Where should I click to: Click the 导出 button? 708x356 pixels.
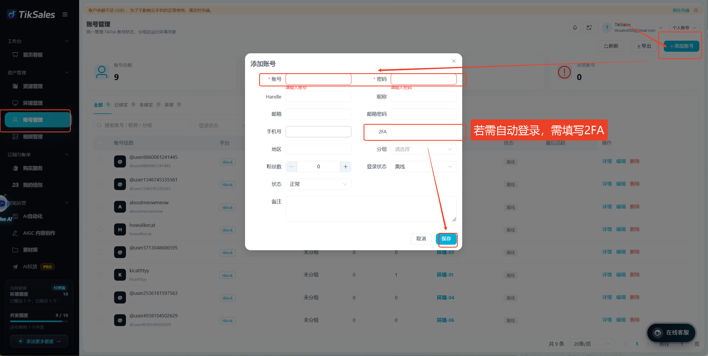644,46
